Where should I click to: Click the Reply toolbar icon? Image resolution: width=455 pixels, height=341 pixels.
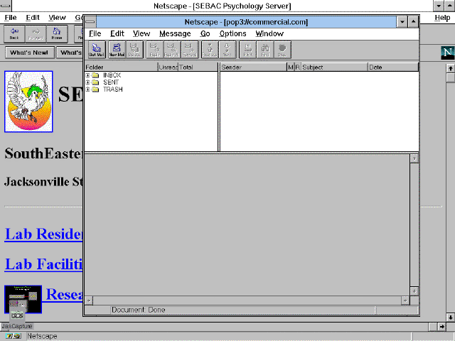(155, 50)
